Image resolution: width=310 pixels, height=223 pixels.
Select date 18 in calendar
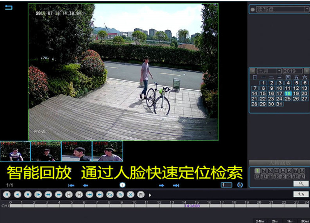(x=288, y=93)
